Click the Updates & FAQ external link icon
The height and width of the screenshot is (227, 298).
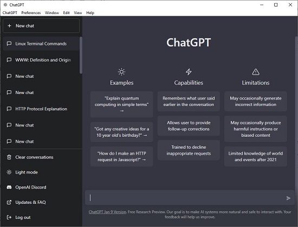tap(9, 202)
